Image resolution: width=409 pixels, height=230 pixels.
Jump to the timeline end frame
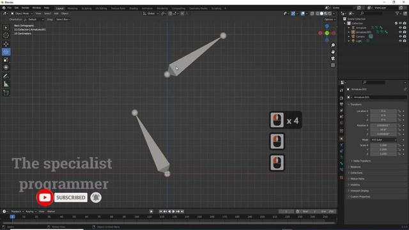coord(182,211)
